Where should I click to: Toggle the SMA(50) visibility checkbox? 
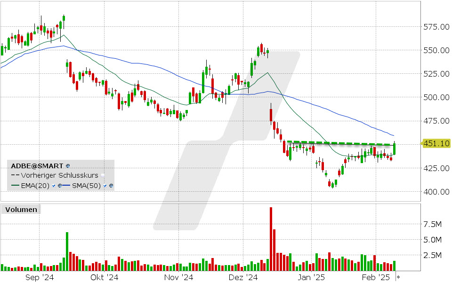click(105, 186)
